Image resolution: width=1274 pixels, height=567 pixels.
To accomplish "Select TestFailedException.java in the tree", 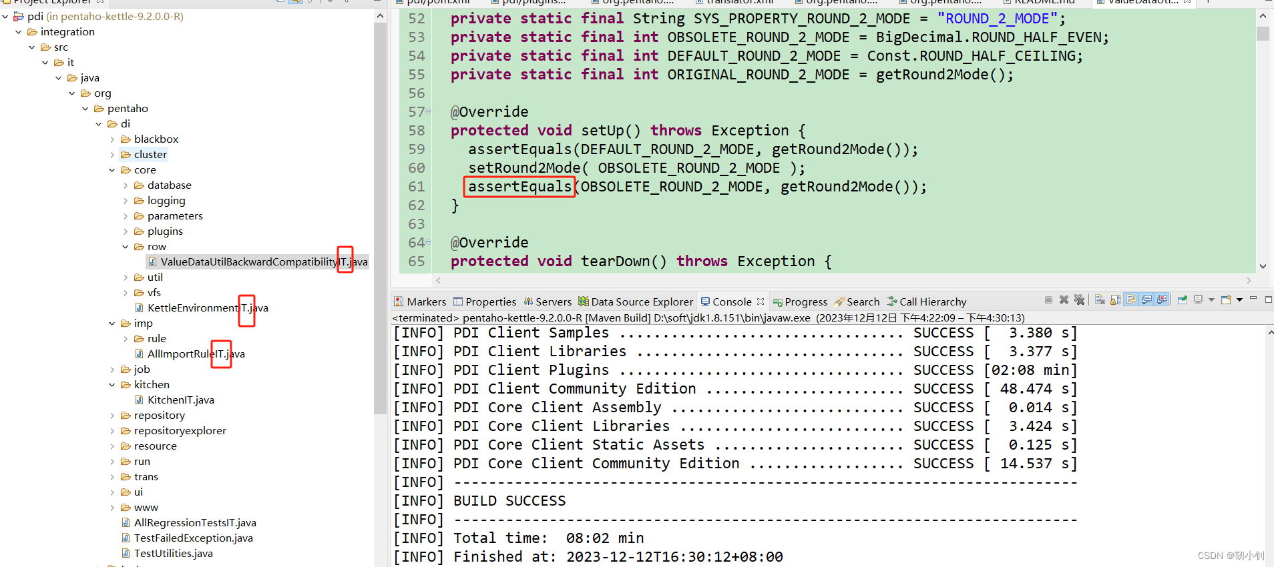I will (x=194, y=538).
